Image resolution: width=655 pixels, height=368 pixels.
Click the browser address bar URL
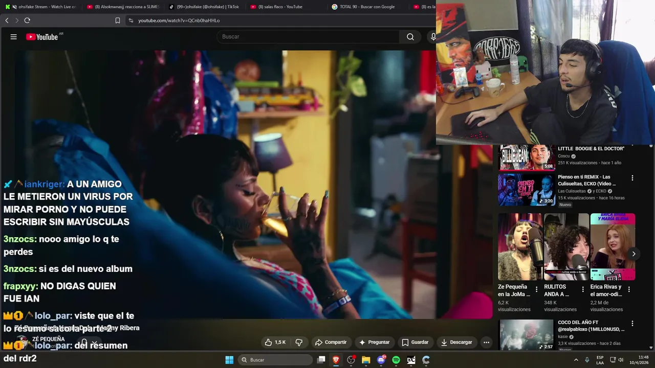[179, 20]
